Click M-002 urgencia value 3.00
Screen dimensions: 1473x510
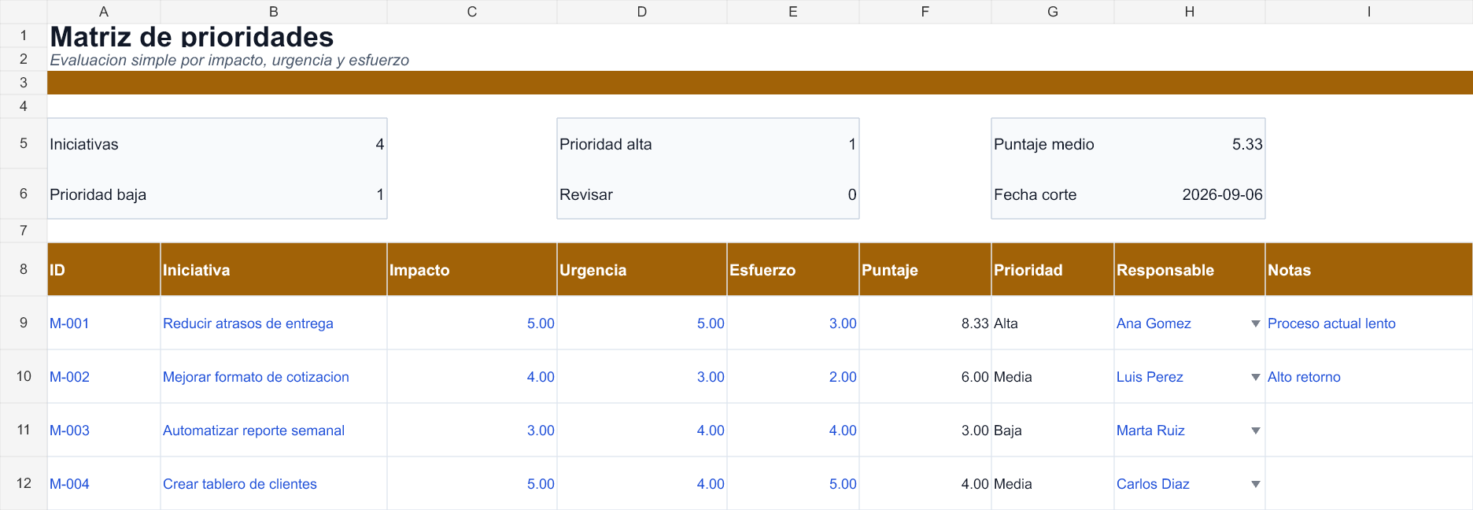click(642, 377)
